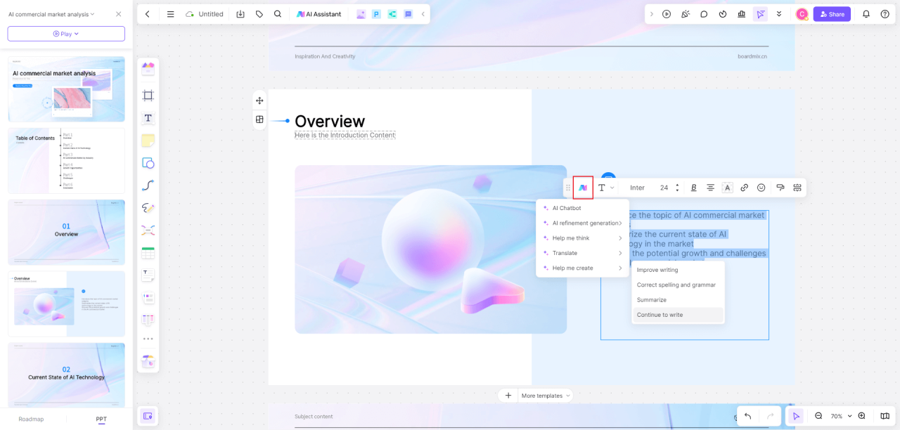Select the Text tool in the left toolbar
This screenshot has width=900, height=430.
148,118
